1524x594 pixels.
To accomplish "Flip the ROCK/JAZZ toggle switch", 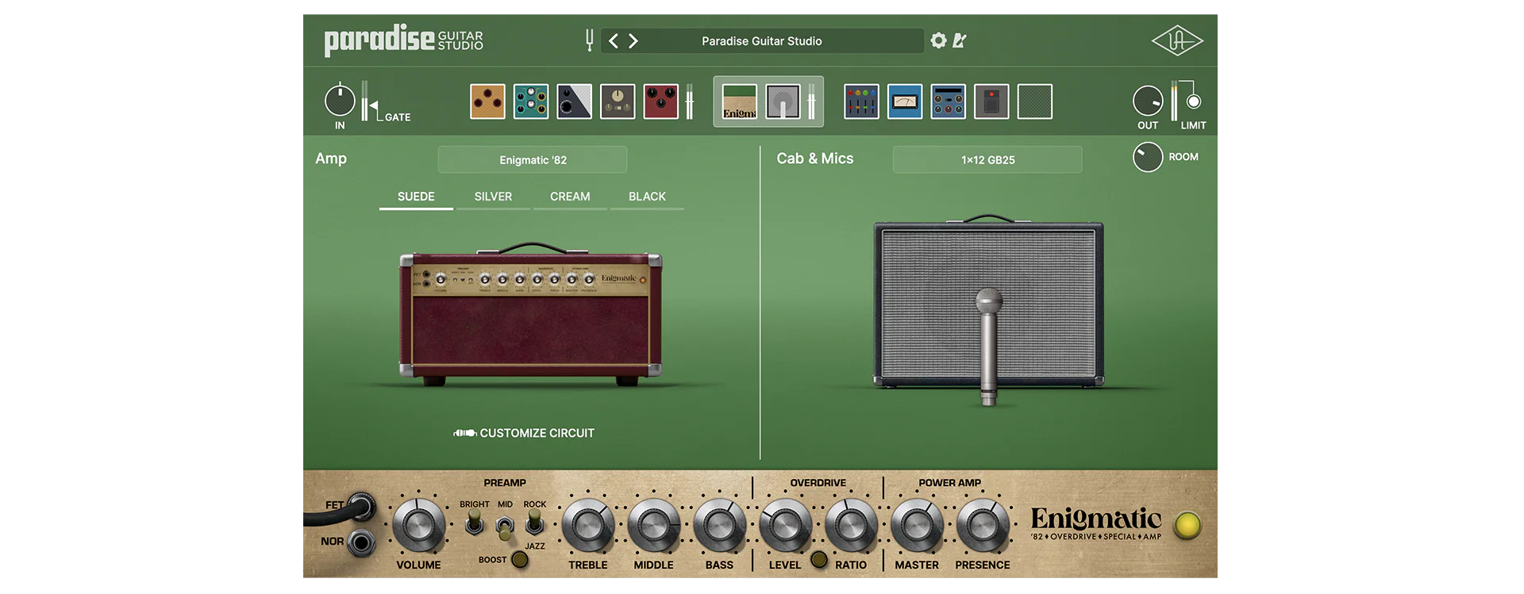I will tap(535, 522).
